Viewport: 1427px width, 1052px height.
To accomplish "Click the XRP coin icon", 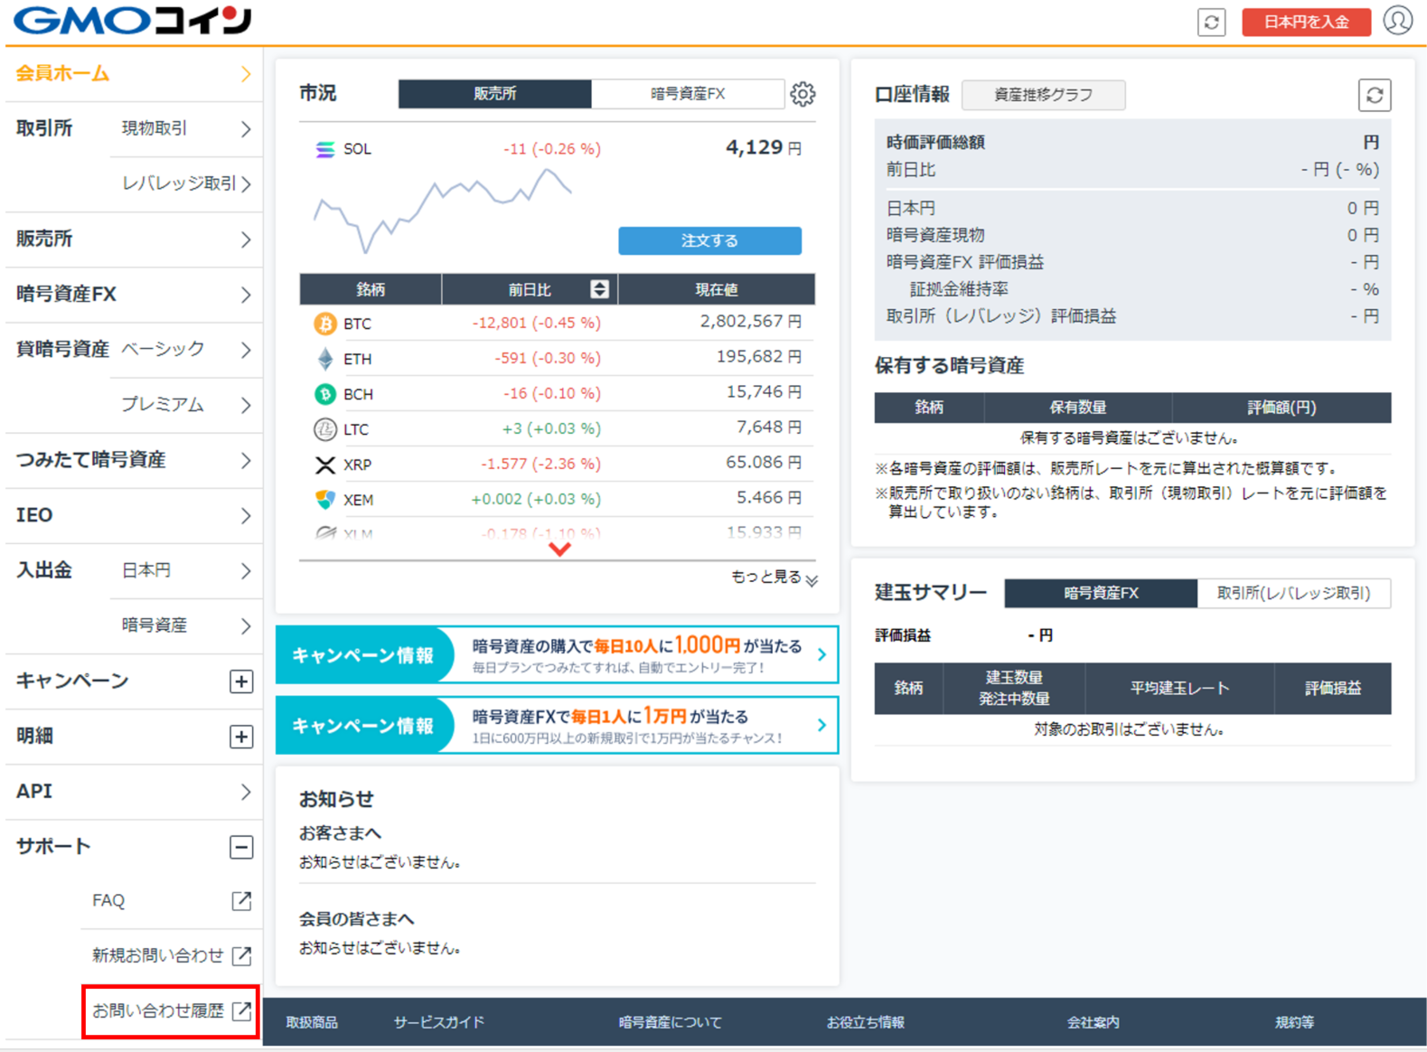I will tap(324, 465).
